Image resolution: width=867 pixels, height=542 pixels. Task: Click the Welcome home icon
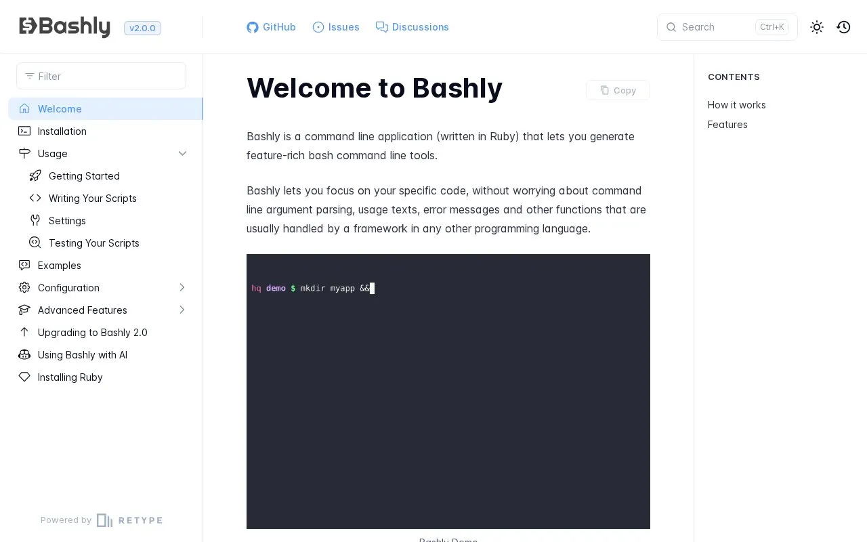[24, 108]
